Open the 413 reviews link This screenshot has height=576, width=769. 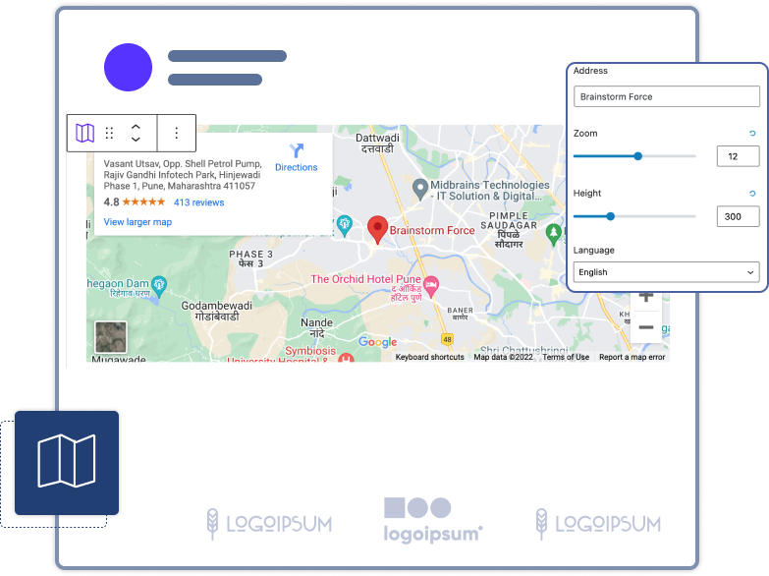(198, 202)
